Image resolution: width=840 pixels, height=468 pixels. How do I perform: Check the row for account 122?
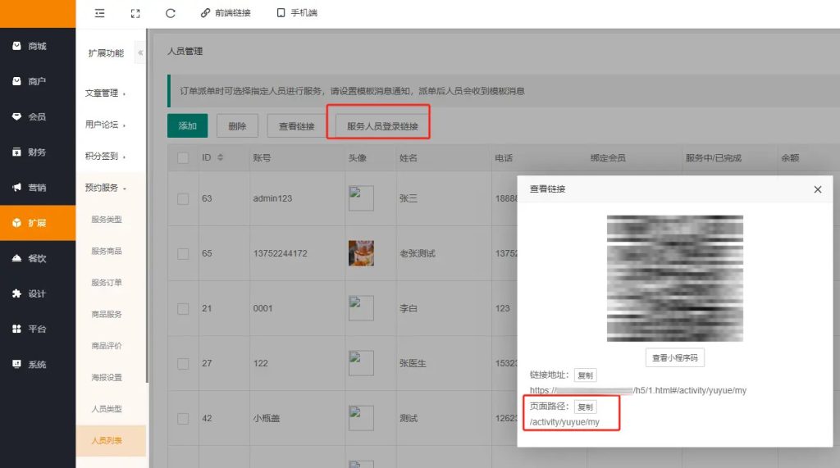183,364
